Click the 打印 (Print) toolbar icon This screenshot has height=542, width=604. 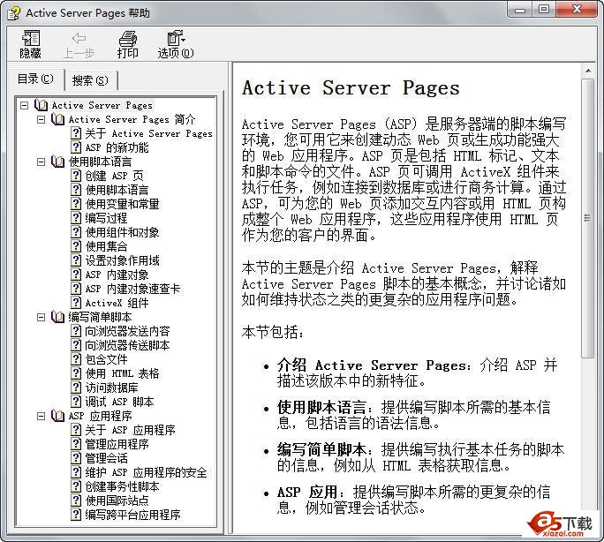[x=128, y=38]
